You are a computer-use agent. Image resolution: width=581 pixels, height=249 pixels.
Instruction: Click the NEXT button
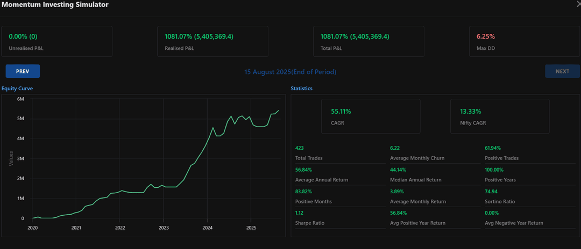(x=562, y=71)
